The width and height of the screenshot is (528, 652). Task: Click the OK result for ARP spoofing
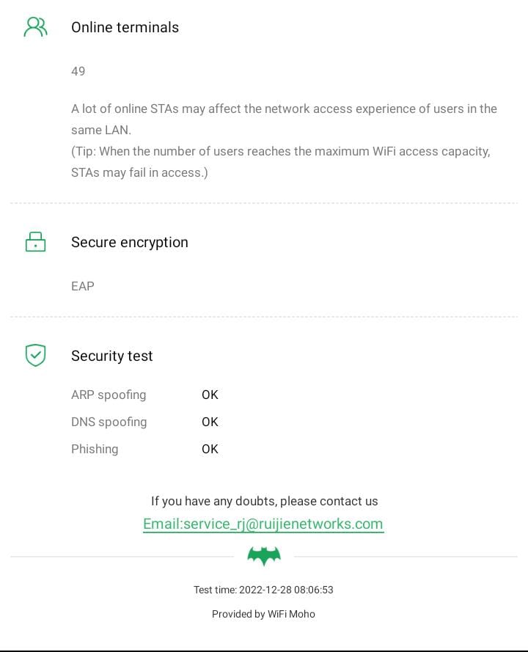(x=210, y=395)
